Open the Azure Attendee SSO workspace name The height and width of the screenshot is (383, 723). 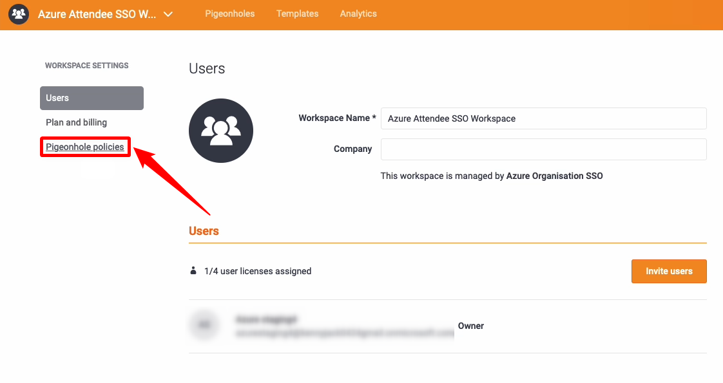(x=97, y=14)
